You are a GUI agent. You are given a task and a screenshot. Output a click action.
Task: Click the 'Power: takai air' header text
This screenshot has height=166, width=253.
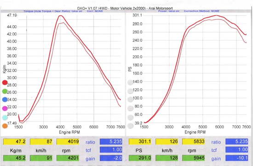(169, 11)
